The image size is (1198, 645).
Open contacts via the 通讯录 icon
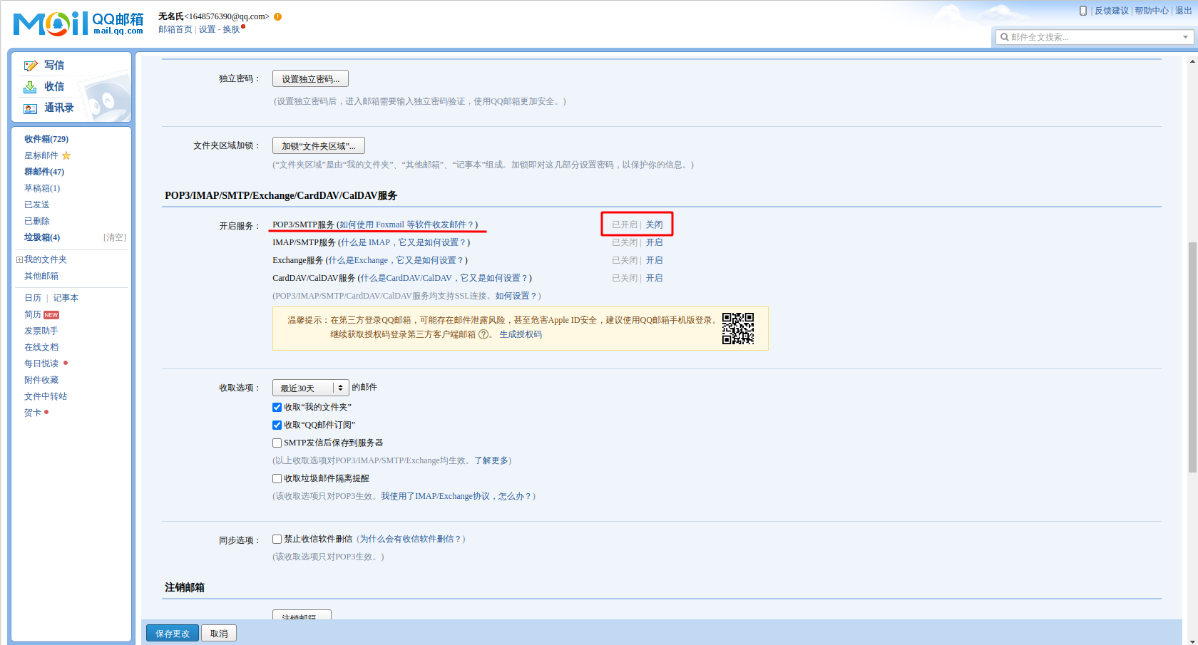(x=30, y=108)
